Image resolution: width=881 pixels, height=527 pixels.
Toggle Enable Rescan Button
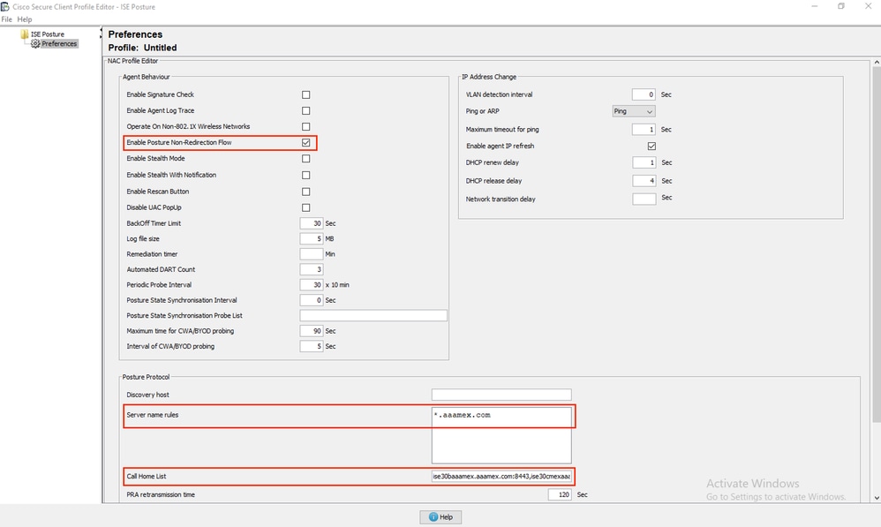(x=305, y=191)
